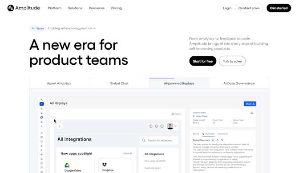Screen dimensions: 299x173
Task: Open the Platform menu
Action: click(x=55, y=8)
